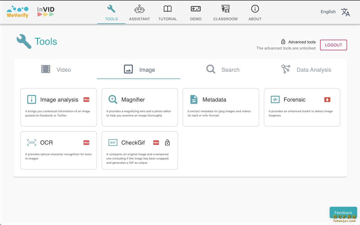This screenshot has height=225, width=360.
Task: Go to the TUTORIAL menu label
Action: [x=168, y=19]
